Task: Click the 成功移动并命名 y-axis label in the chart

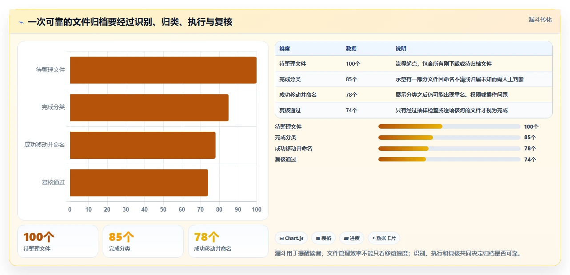Action: pos(45,145)
